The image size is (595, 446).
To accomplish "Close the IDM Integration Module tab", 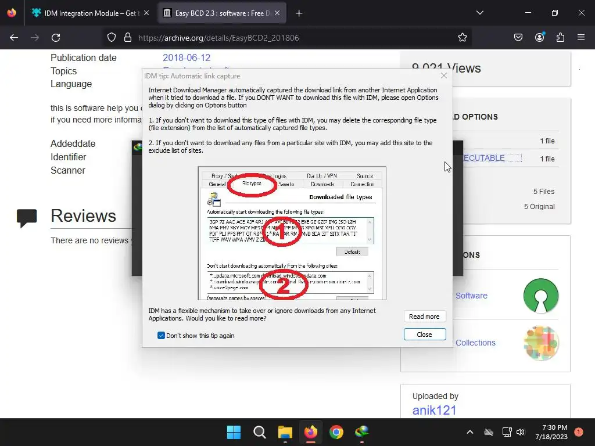I will click(146, 13).
